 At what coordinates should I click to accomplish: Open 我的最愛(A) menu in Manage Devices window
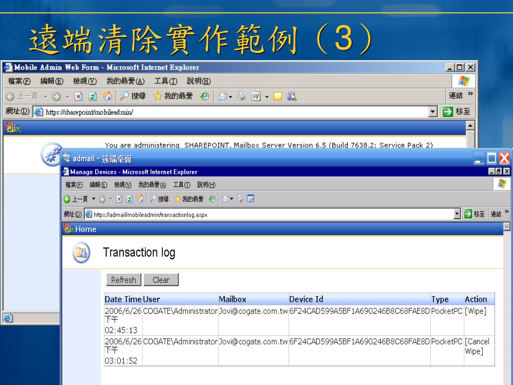pyautogui.click(x=152, y=185)
